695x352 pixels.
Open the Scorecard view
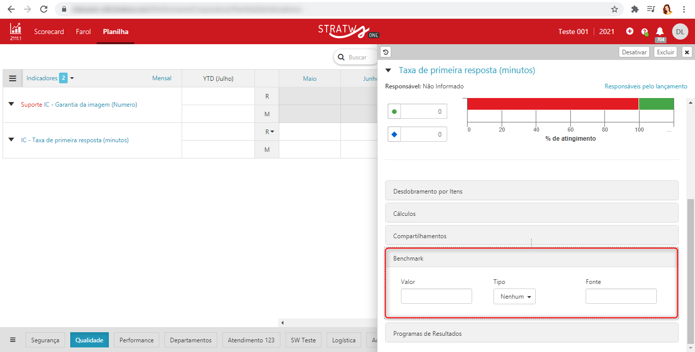49,31
